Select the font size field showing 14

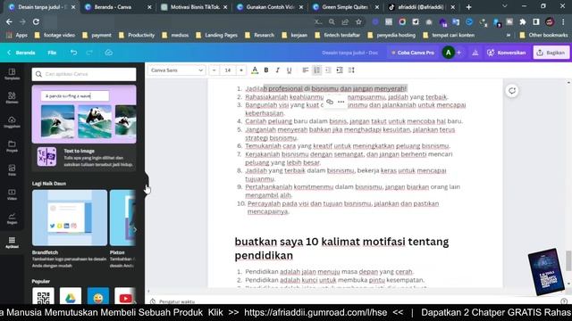coord(228,70)
